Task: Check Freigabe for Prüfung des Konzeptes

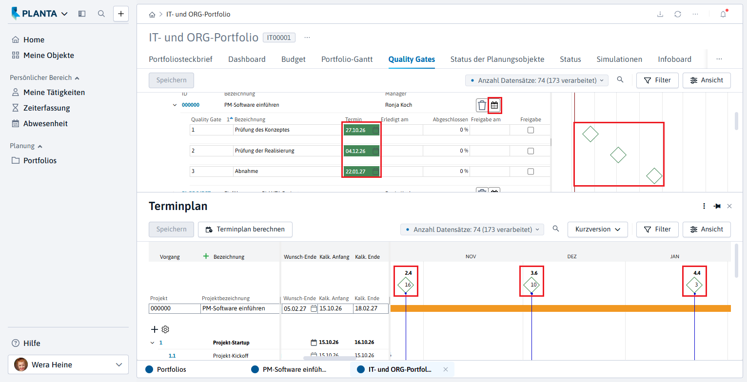Action: 531,130
